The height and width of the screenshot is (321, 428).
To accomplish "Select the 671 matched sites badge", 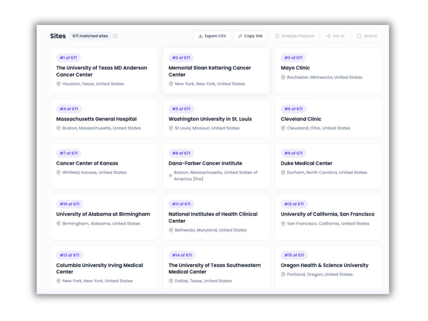I will 90,36.
